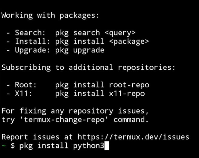Click the 'Upgrade:' label

(33, 50)
